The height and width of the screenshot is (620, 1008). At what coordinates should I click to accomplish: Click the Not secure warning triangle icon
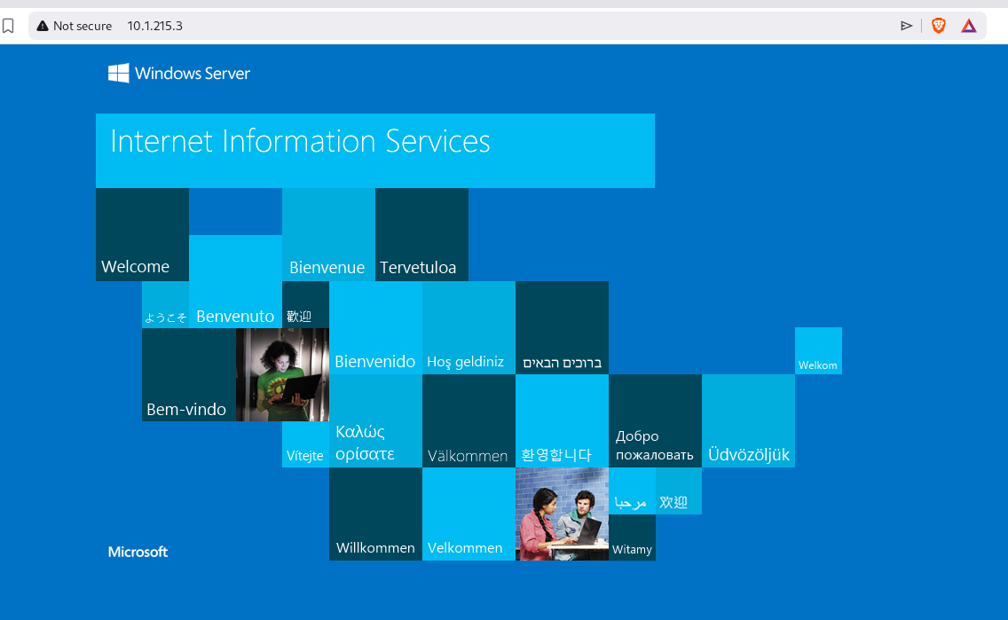(43, 26)
